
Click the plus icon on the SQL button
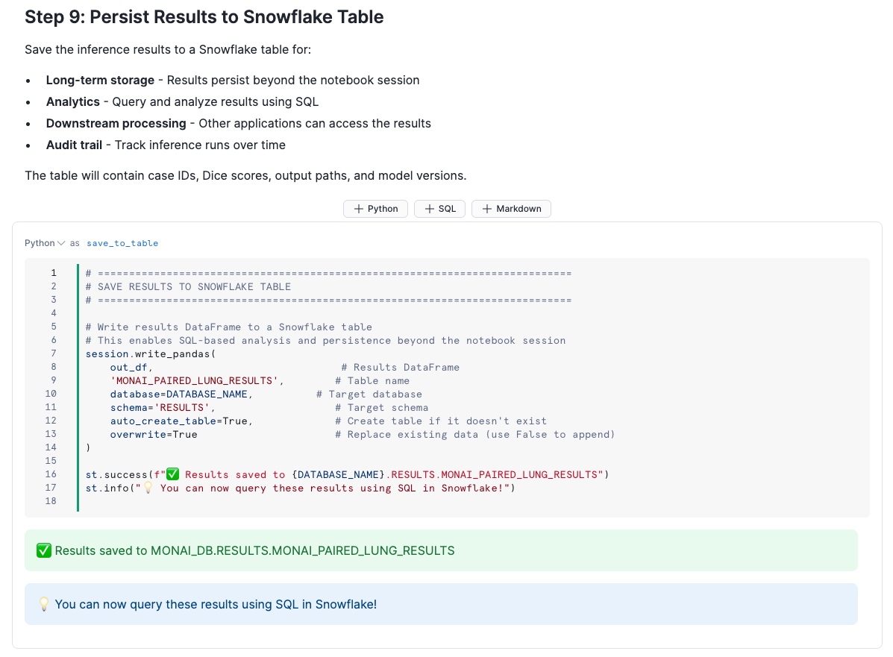[429, 209]
